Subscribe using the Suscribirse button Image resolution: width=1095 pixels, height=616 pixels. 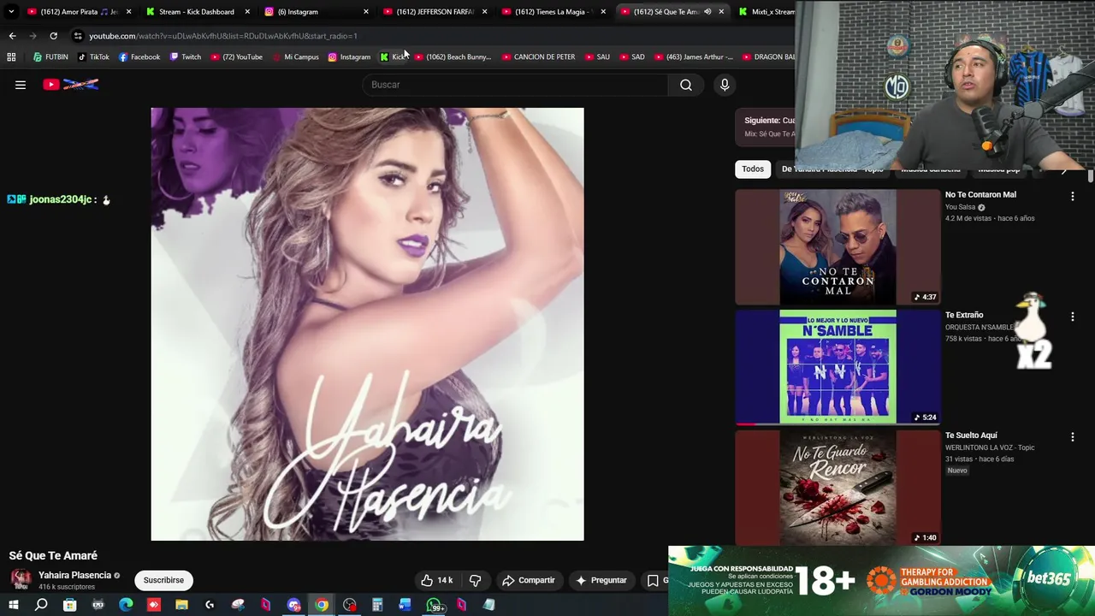(x=163, y=580)
